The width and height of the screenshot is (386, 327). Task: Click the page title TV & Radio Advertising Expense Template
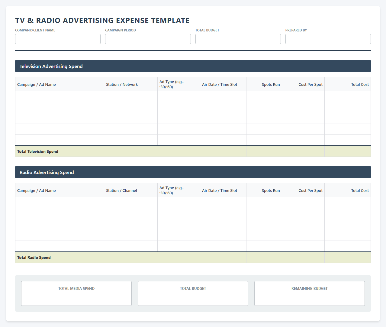pyautogui.click(x=102, y=21)
